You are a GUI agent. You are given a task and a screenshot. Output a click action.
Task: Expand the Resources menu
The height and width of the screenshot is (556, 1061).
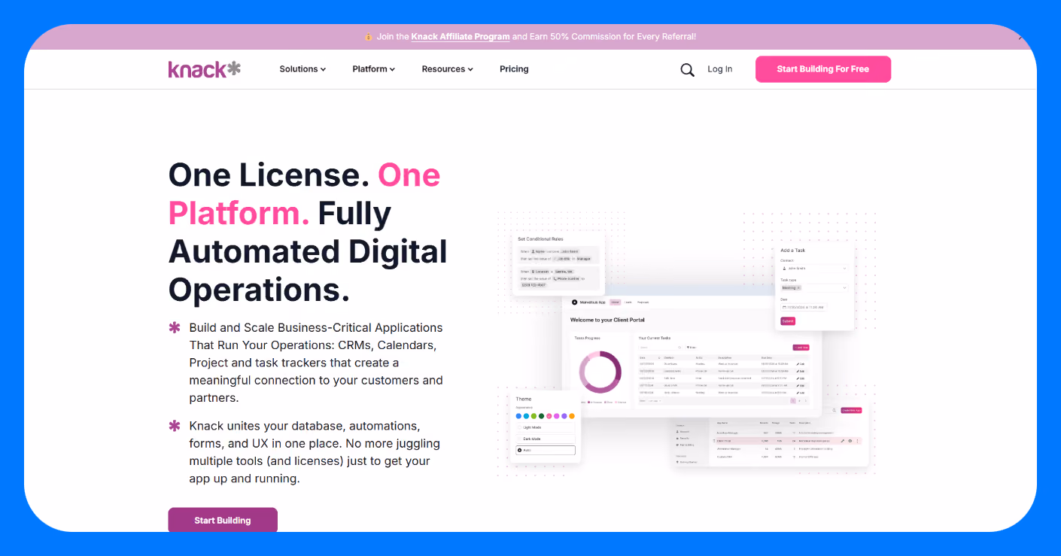[x=447, y=69]
